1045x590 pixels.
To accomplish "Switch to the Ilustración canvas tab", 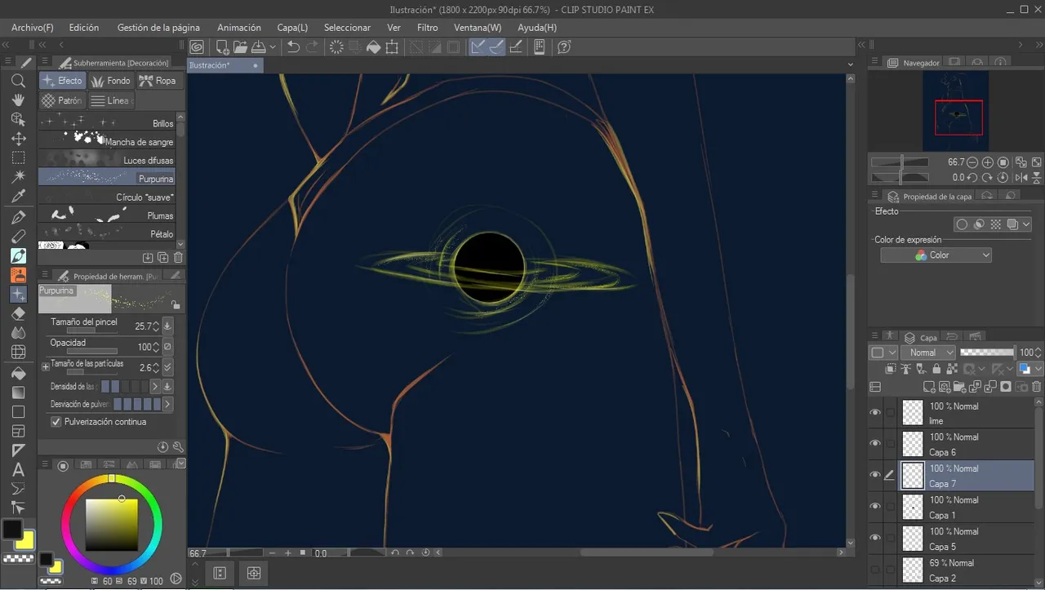I will [x=225, y=65].
